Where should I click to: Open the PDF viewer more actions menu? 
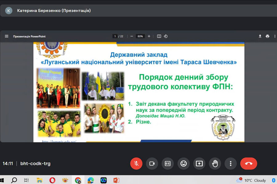275,36
